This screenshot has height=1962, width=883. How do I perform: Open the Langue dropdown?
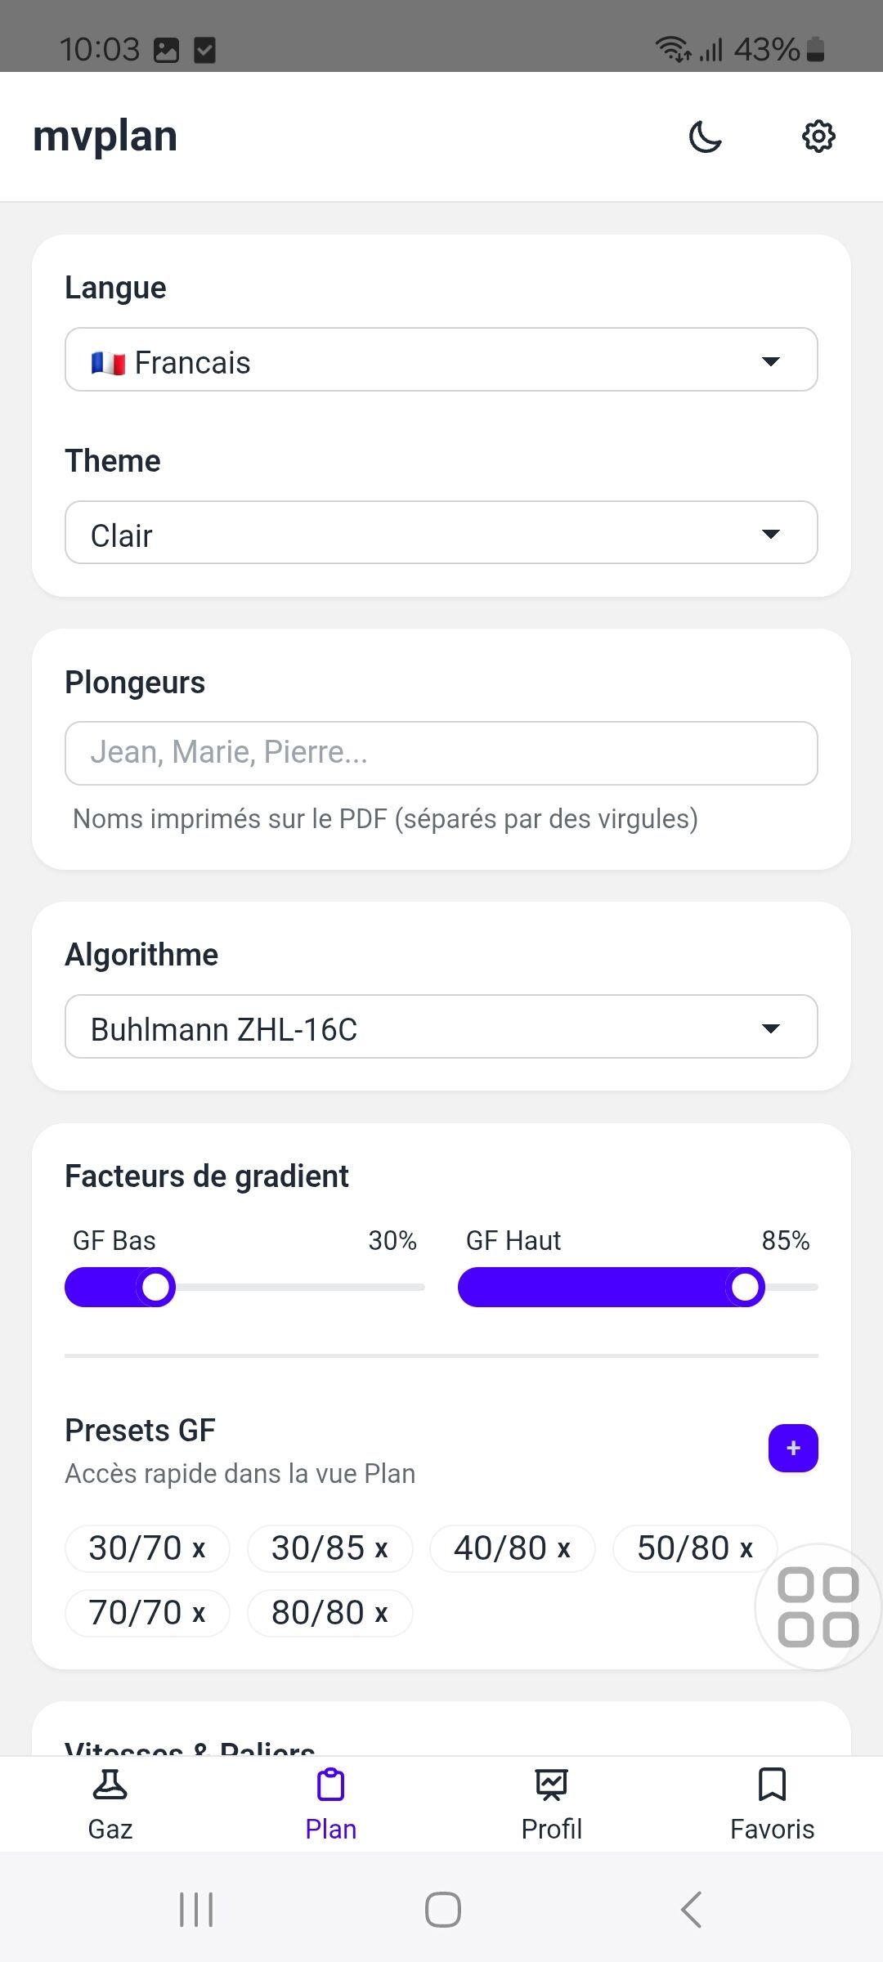coord(441,360)
